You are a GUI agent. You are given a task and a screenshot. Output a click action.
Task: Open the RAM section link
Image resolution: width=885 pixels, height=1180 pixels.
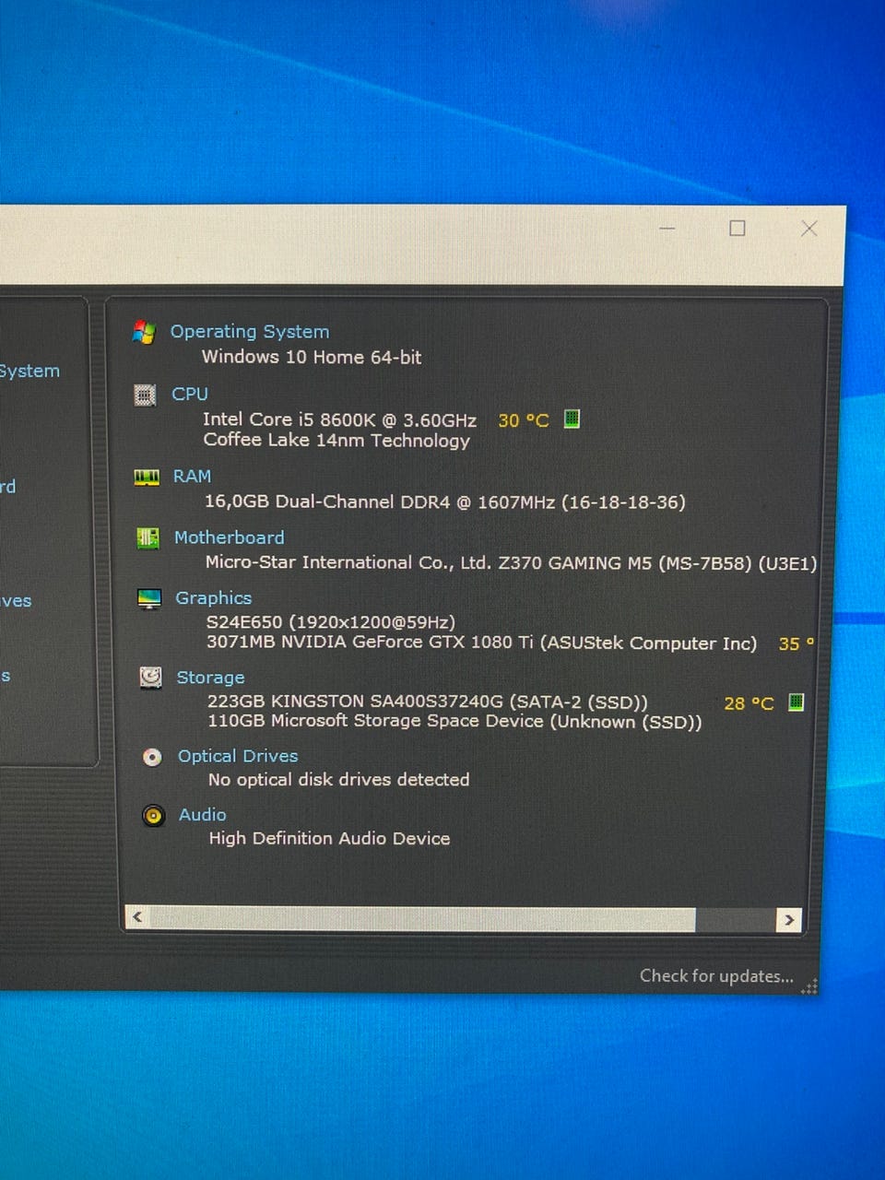192,476
